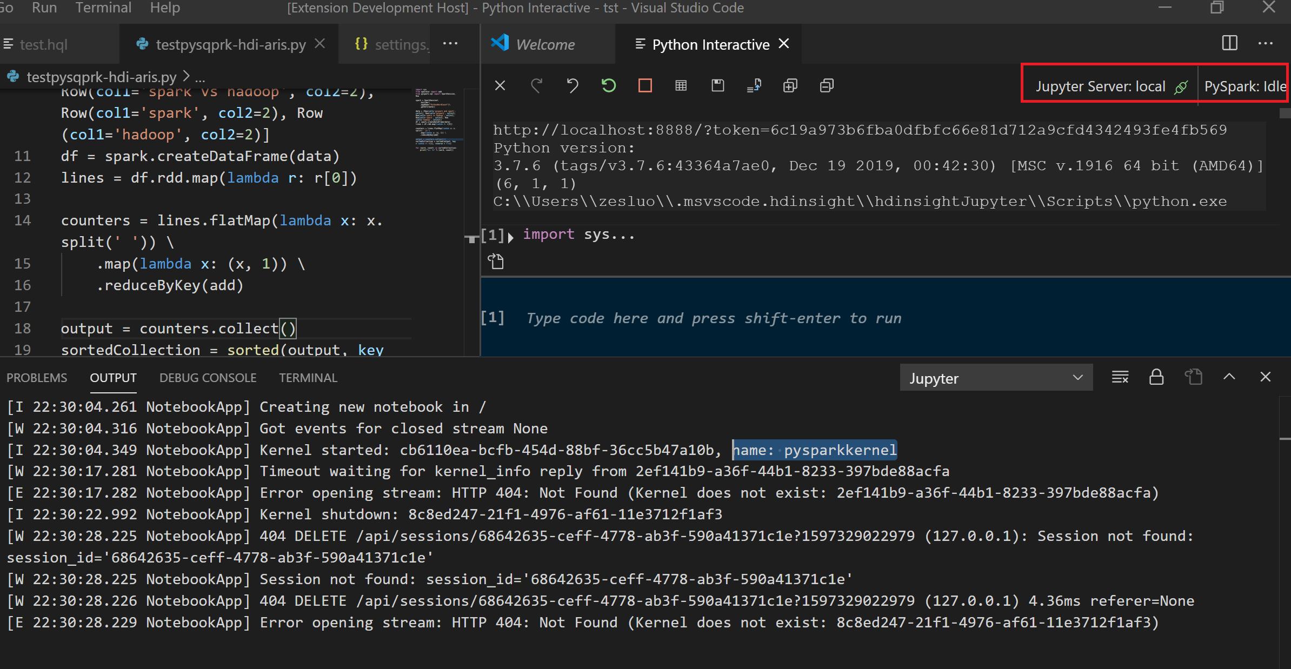Switch to the DEBUG CONSOLE tab

(208, 377)
